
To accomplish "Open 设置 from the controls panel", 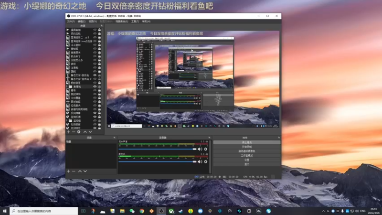I will 247,160.
